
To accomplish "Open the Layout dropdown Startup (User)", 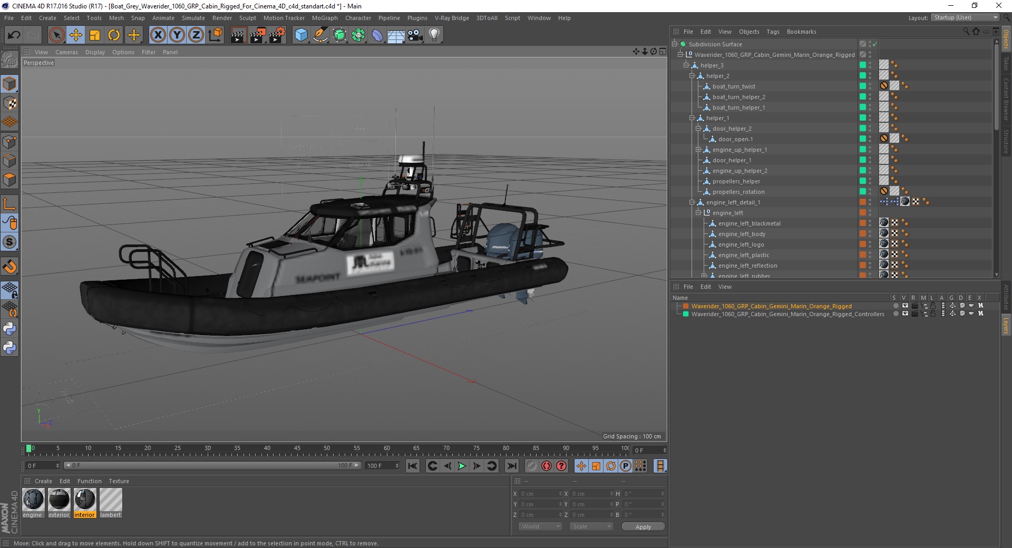I will [965, 17].
